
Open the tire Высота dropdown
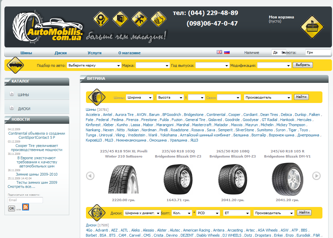[x=170, y=98]
